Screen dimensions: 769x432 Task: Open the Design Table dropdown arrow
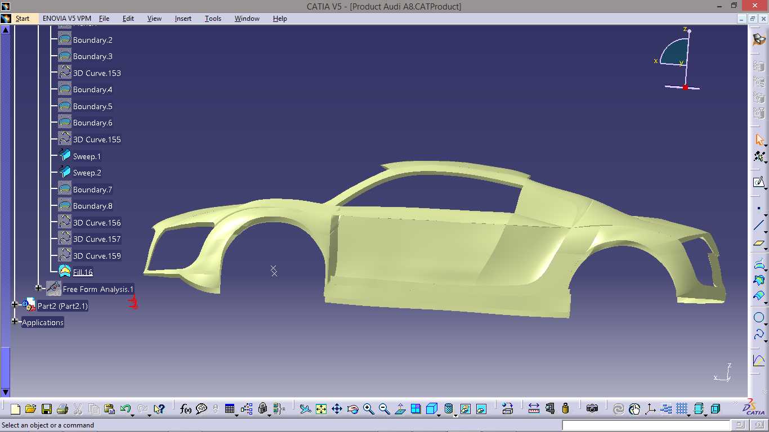point(237,416)
